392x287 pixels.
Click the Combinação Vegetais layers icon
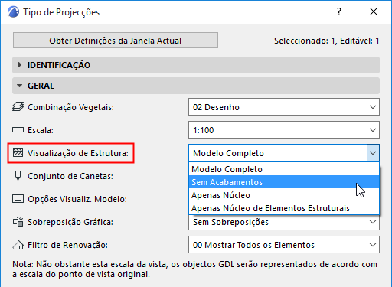pyautogui.click(x=18, y=107)
